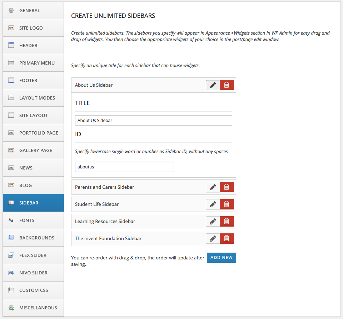Image resolution: width=343 pixels, height=319 pixels.
Task: Select the Fonts letter icon in sidebar
Action: tap(11, 220)
